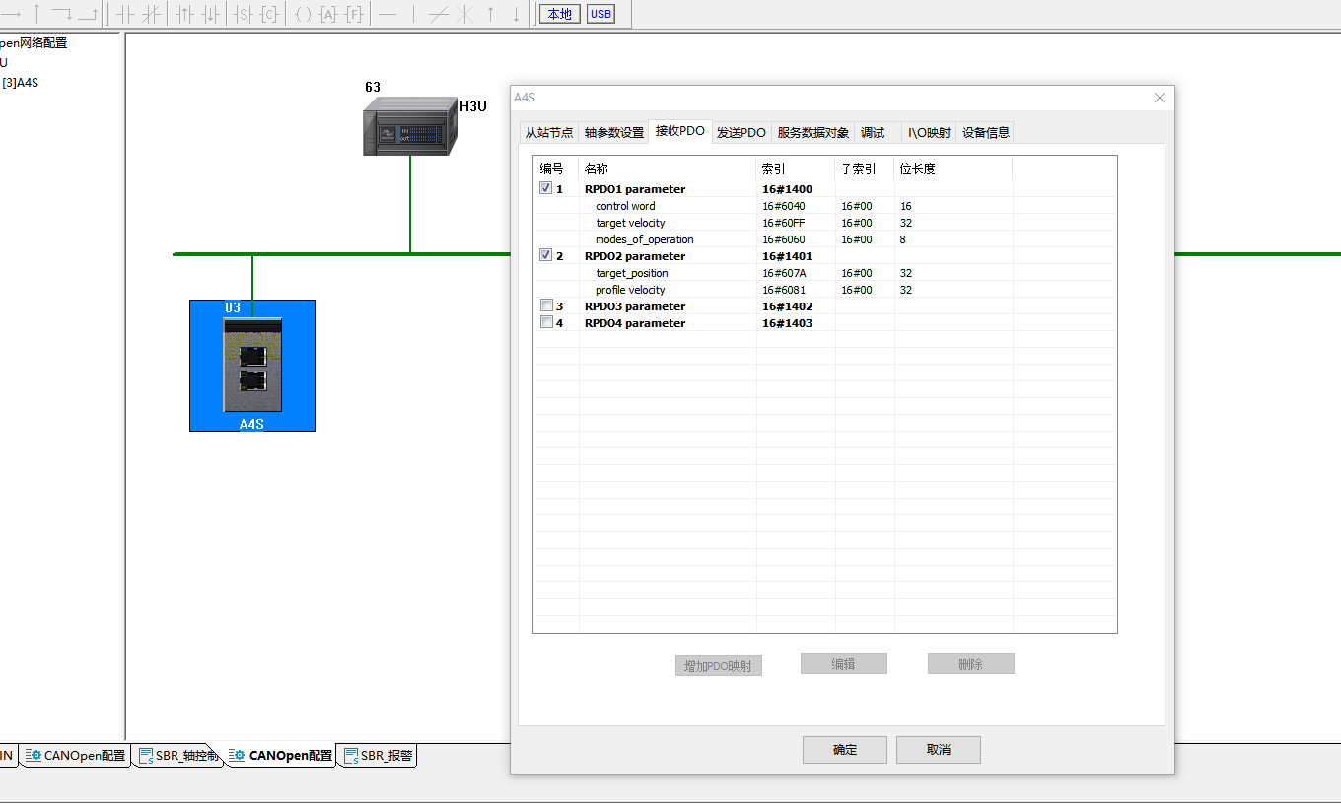Image resolution: width=1341 pixels, height=809 pixels.
Task: Open the I\O映射 tab
Action: coord(929,132)
